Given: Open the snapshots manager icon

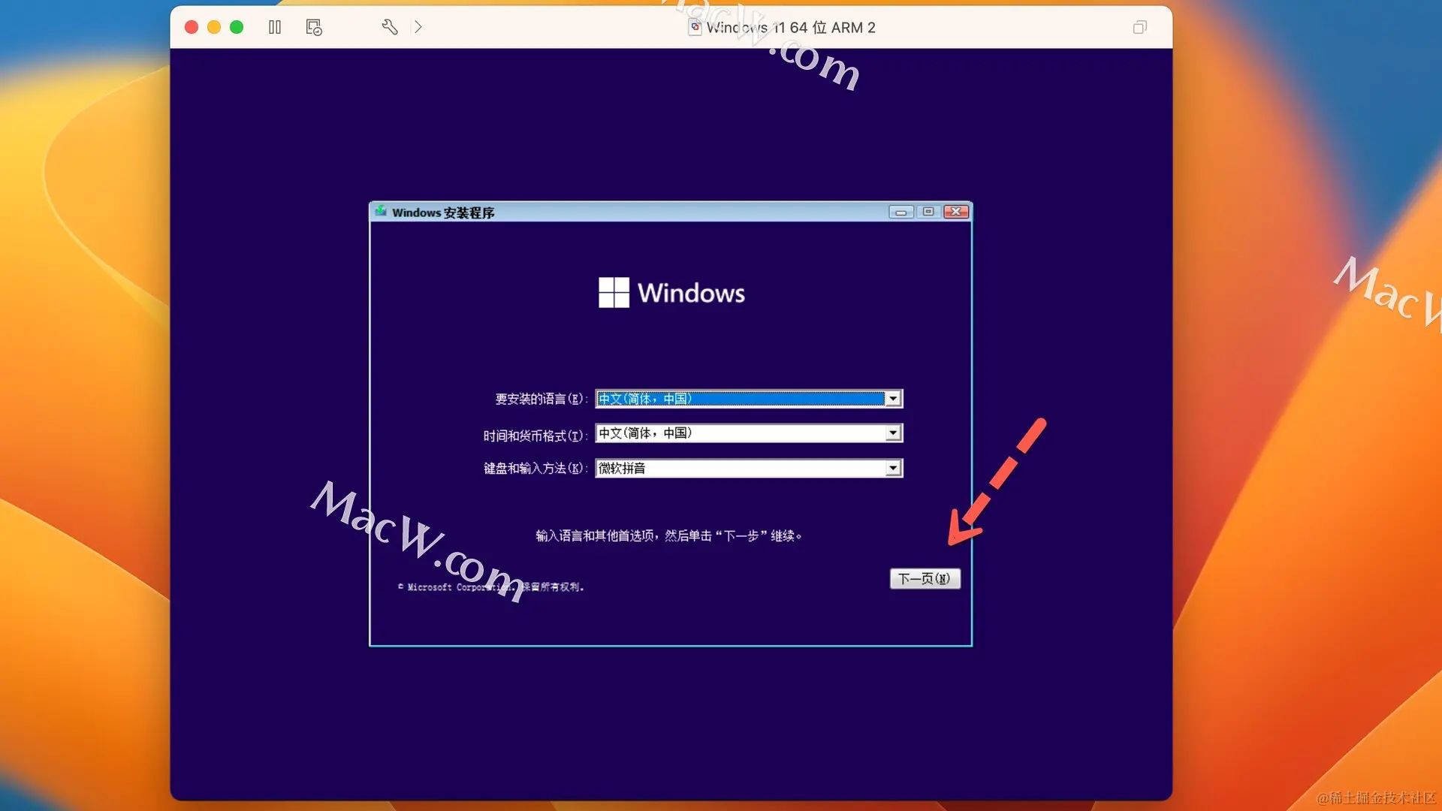Looking at the screenshot, I should 314,27.
